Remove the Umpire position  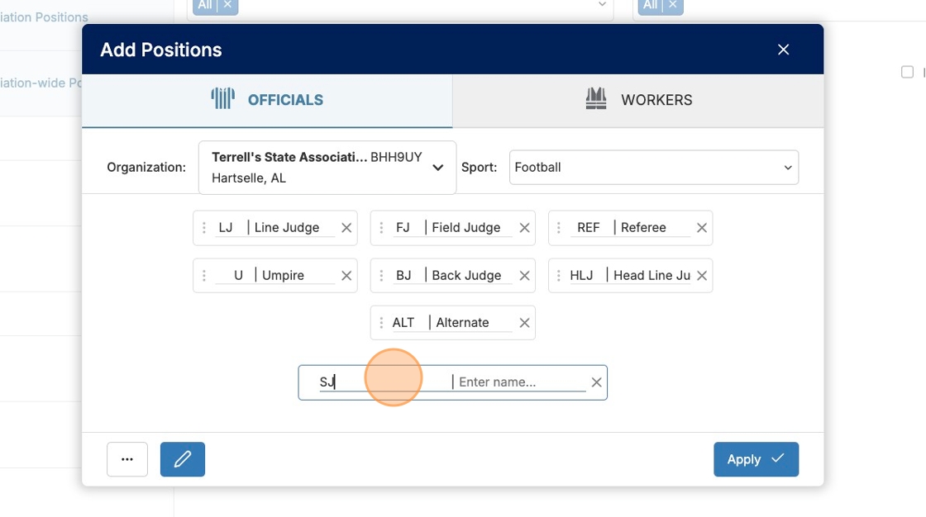346,276
